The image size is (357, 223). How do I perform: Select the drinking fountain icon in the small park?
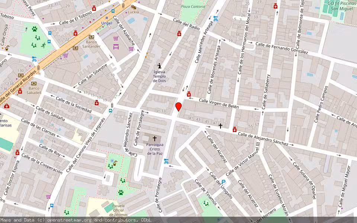point(115,163)
